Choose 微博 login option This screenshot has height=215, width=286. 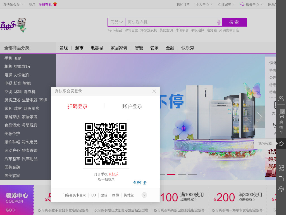(115, 195)
